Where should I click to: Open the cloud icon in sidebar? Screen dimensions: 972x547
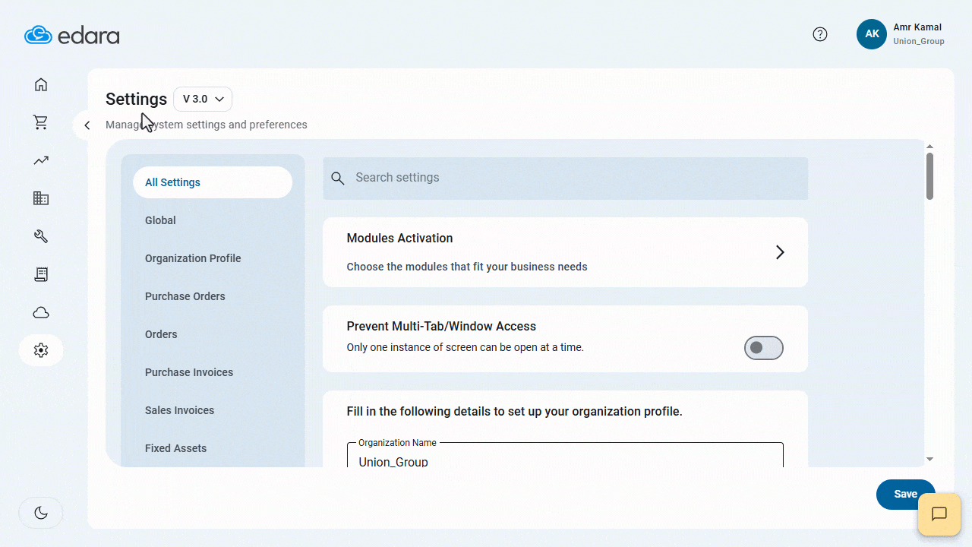pyautogui.click(x=41, y=312)
